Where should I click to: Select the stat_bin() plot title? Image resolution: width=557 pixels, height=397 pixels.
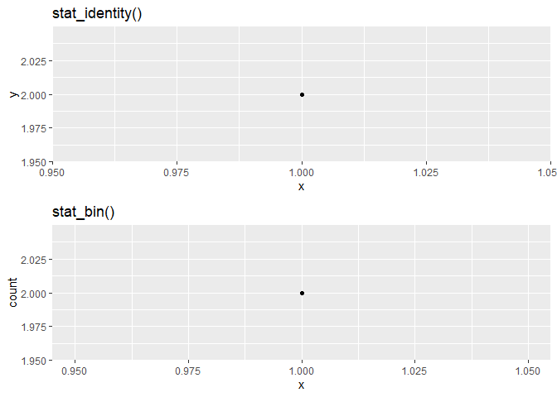point(84,213)
